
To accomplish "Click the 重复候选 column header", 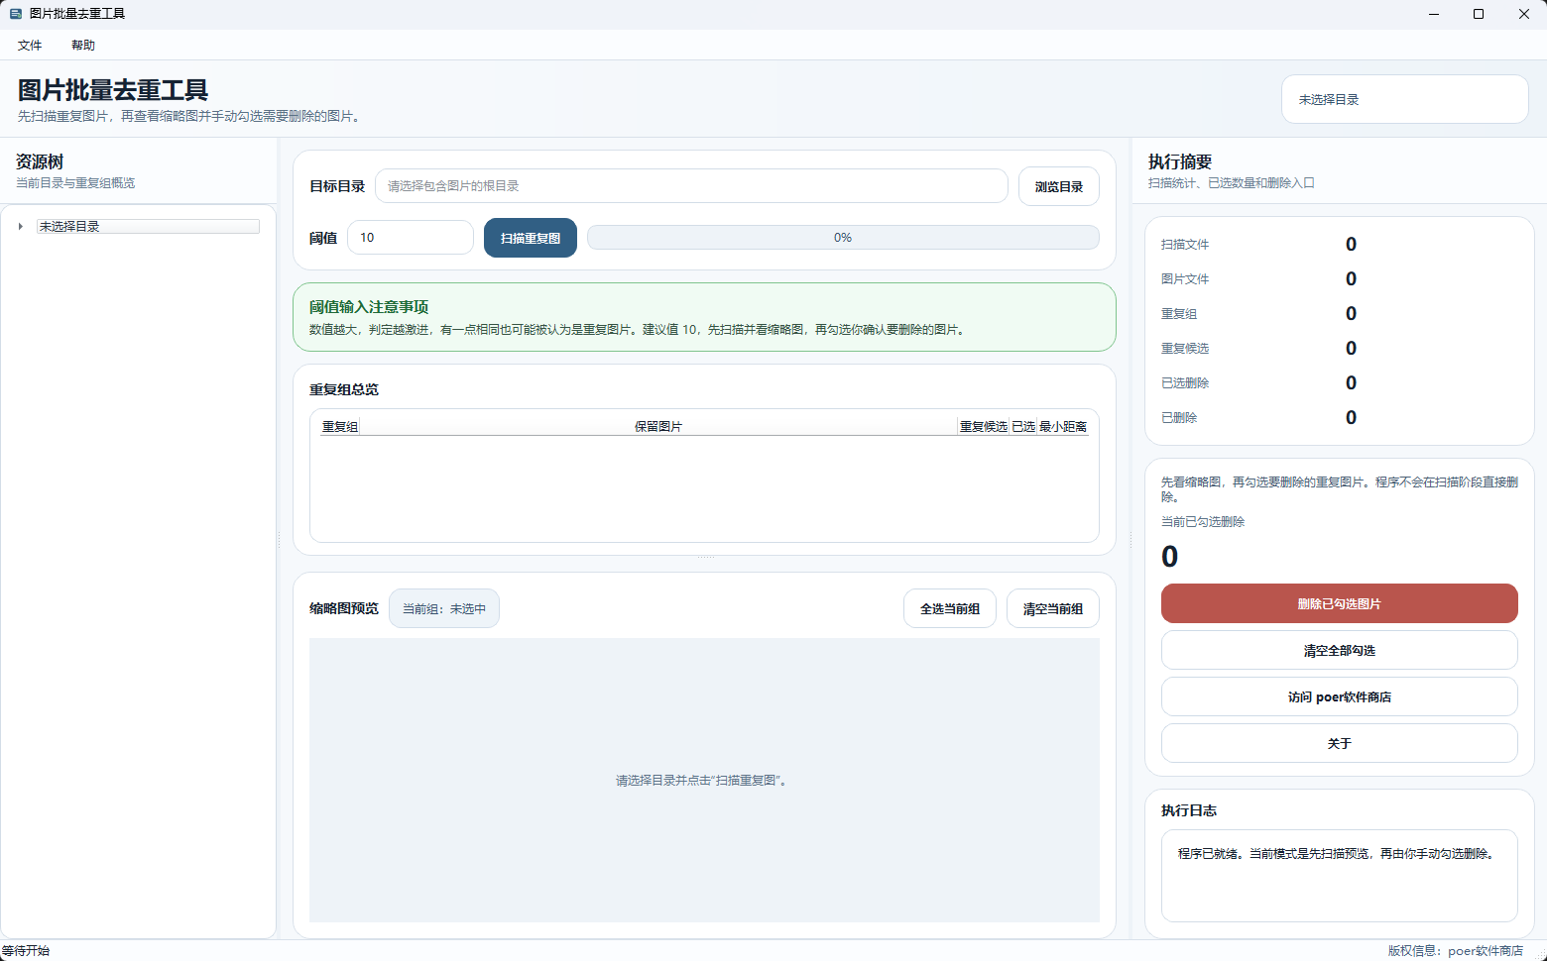I will (984, 427).
